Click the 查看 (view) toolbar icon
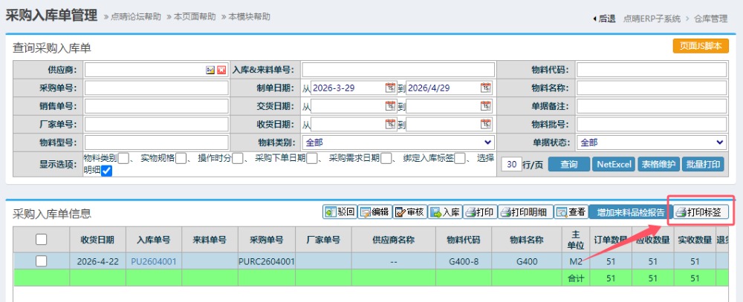743x302 pixels. pos(562,212)
